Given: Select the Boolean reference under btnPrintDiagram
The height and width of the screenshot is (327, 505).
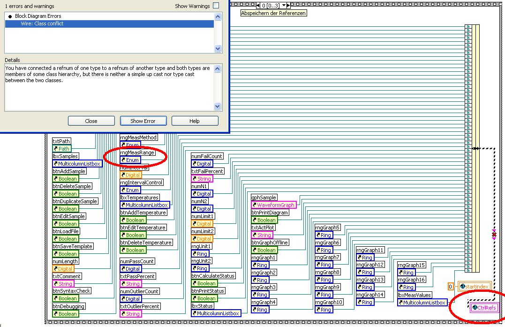Looking at the screenshot, I should 264,220.
